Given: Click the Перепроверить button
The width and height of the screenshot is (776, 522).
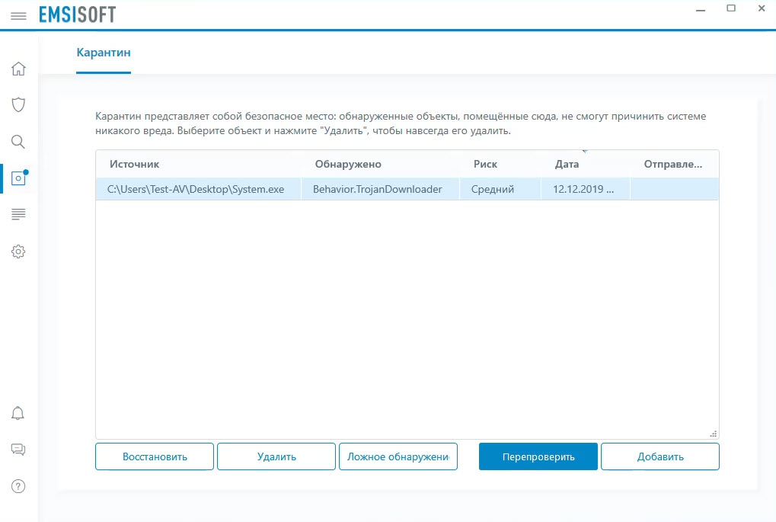Looking at the screenshot, I should pyautogui.click(x=538, y=456).
